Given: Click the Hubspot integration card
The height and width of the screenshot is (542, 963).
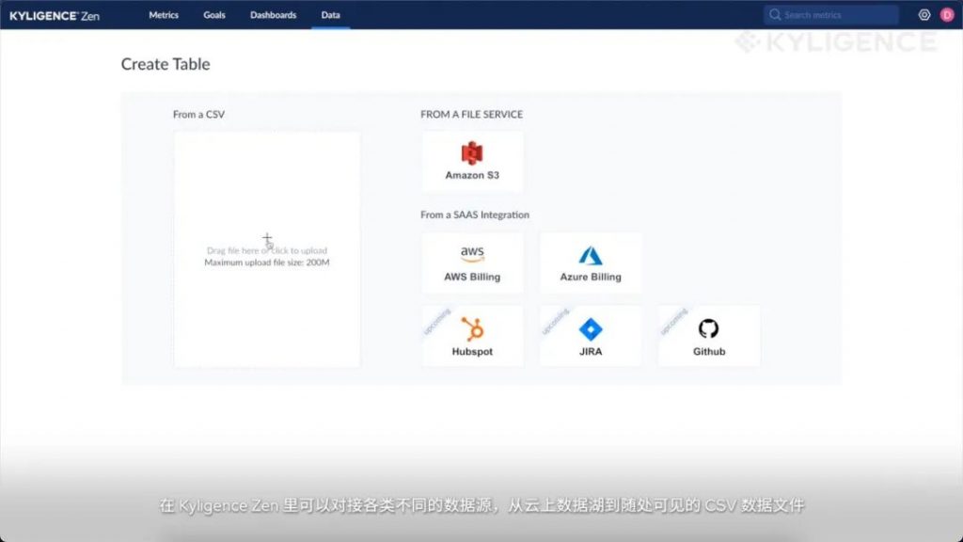Looking at the screenshot, I should coord(472,336).
